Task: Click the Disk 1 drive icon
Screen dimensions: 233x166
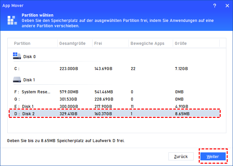Action: (x=17, y=80)
